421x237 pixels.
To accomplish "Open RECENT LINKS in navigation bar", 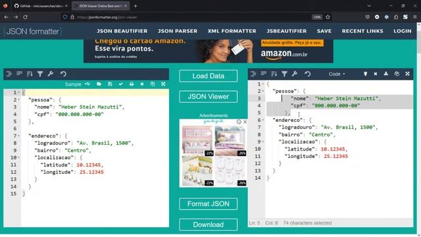I will coord(362,31).
